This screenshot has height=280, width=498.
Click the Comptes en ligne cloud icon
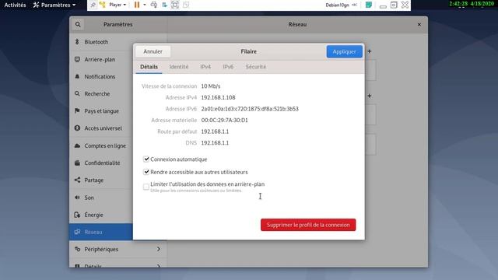(77, 145)
